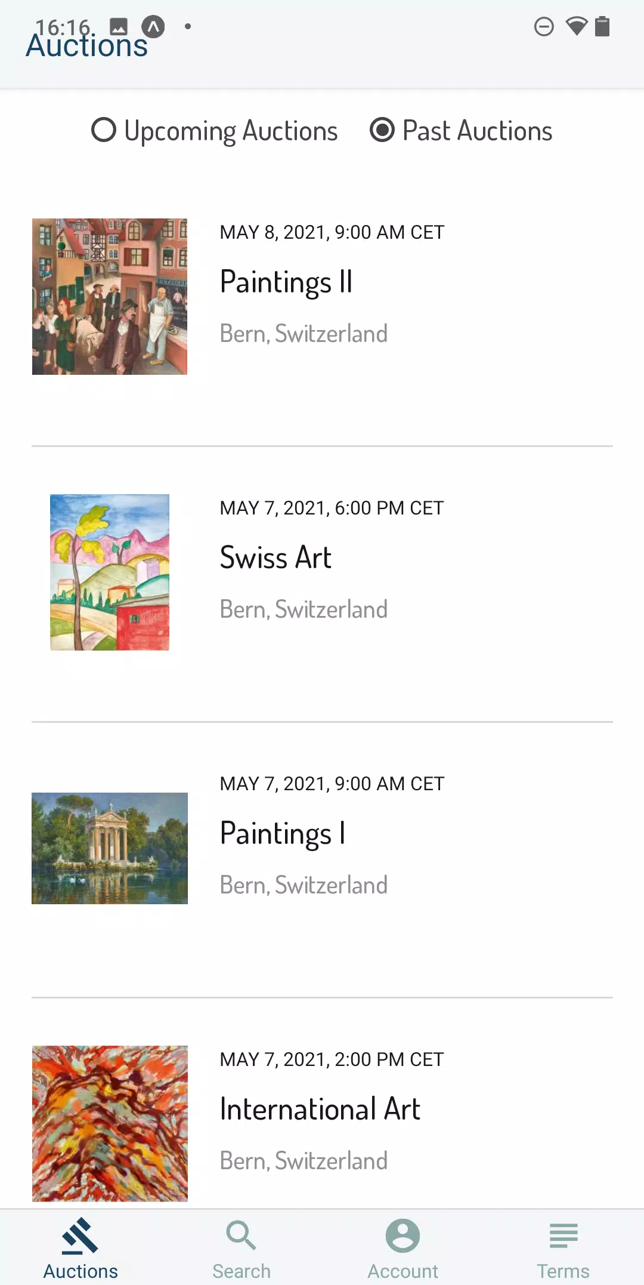Switch to the Search tab label
644x1285 pixels.
(x=241, y=1271)
